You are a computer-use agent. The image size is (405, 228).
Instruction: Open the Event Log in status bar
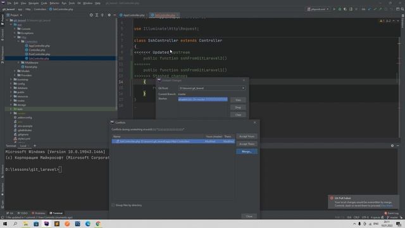(391, 213)
